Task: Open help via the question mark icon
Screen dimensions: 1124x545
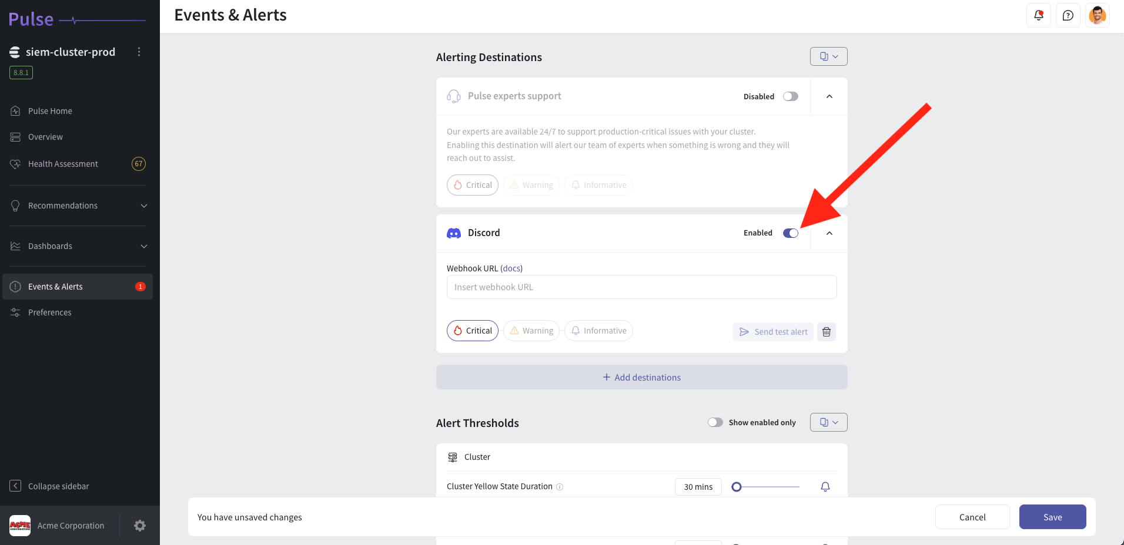Action: tap(1068, 15)
